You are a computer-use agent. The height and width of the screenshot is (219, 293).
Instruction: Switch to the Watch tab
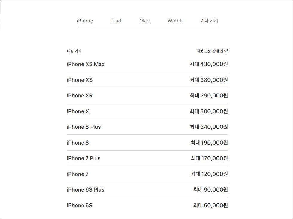(175, 21)
